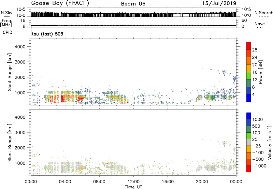Click the Power [dB] colorbar label
273x189 pixels.
coord(260,72)
